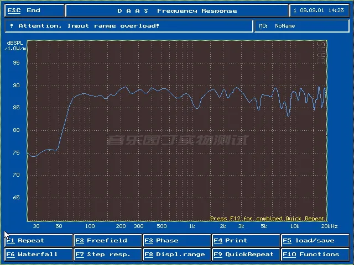
Task: Open F10 Functions menu
Action: pyautogui.click(x=315, y=255)
